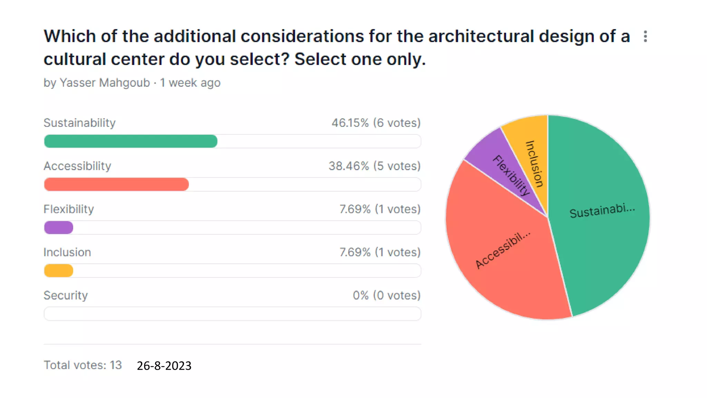The width and height of the screenshot is (707, 398).
Task: Choose the Inclusion option label
Action: (x=67, y=253)
